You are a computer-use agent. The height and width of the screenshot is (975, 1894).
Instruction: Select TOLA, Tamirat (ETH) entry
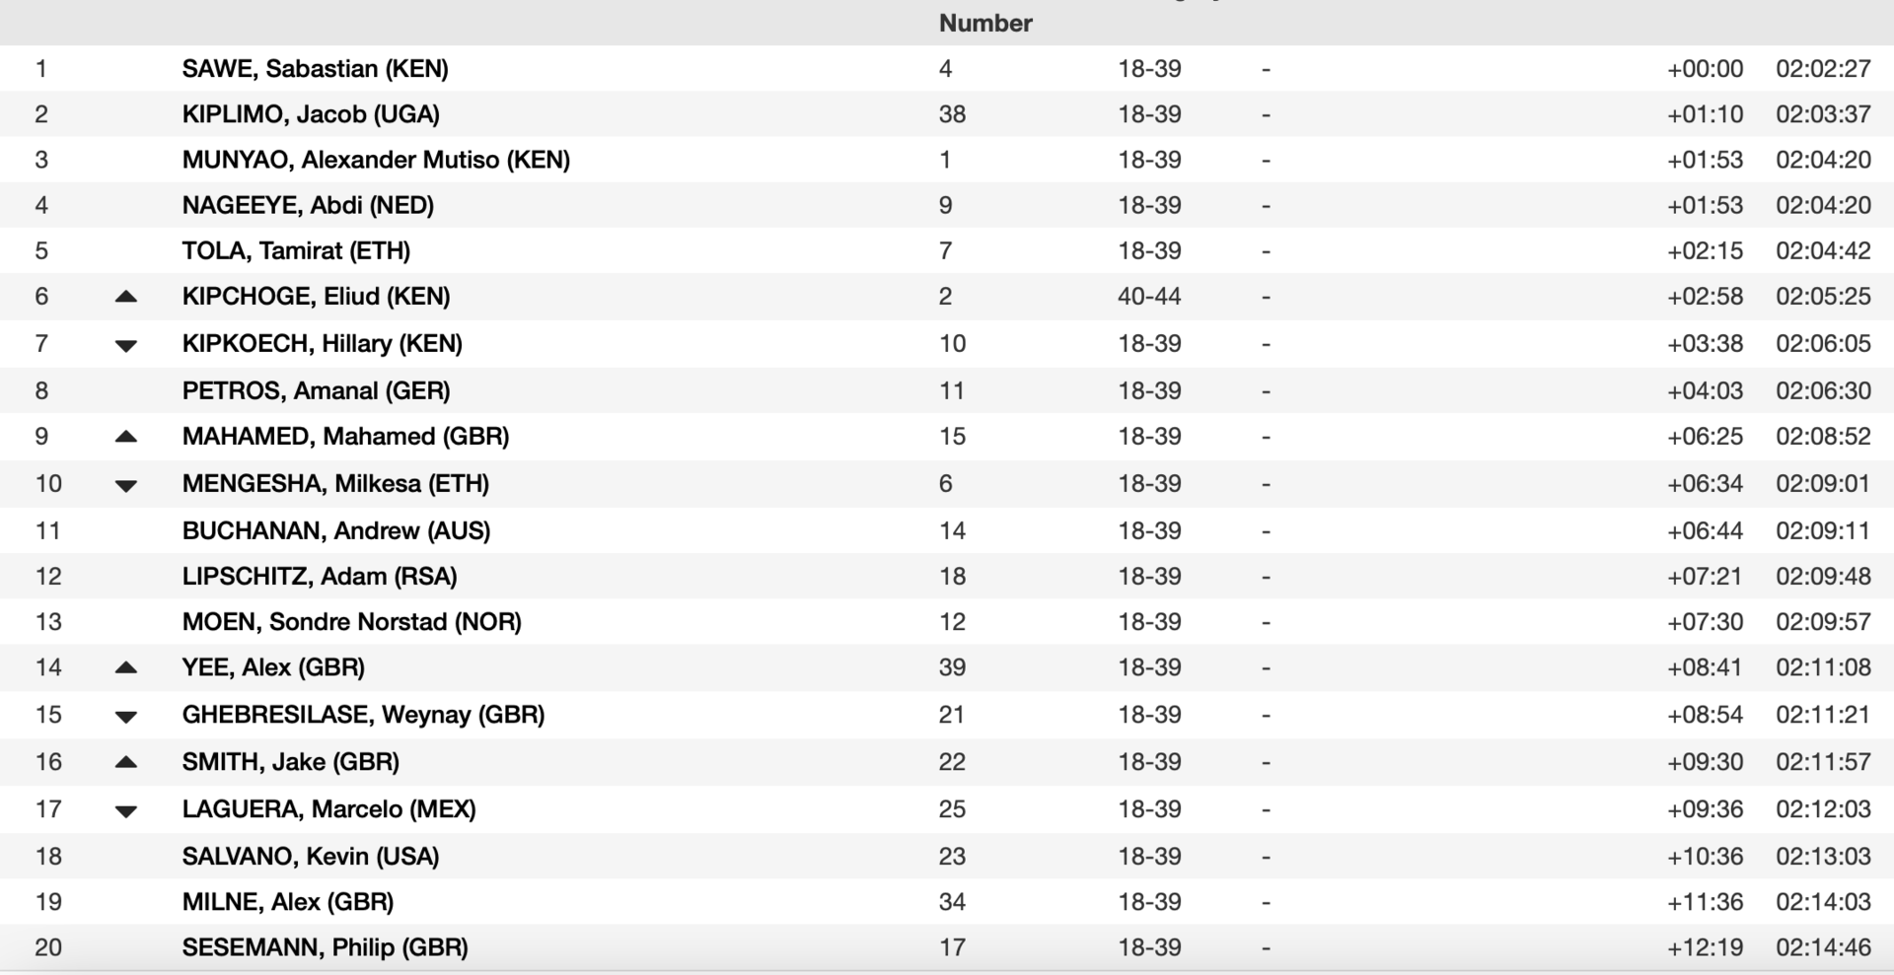pos(296,250)
